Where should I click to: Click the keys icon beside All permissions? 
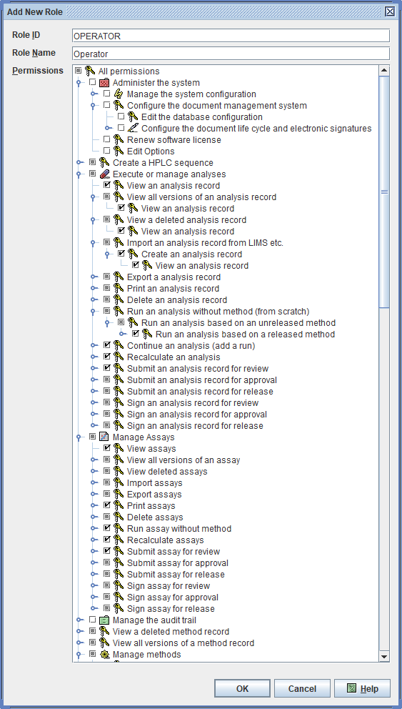pos(91,71)
